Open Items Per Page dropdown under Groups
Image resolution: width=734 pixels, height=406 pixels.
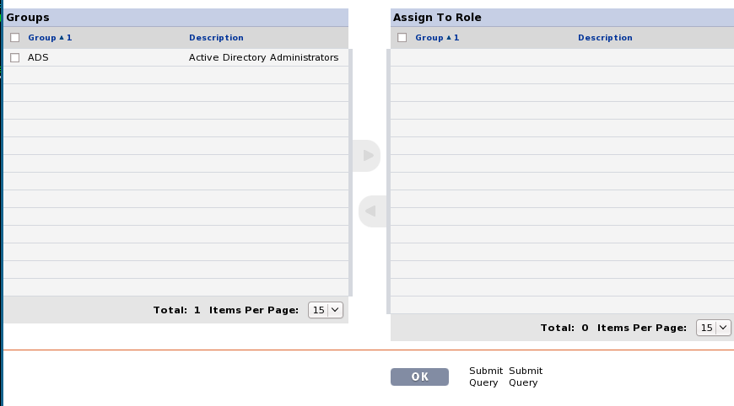(x=326, y=310)
